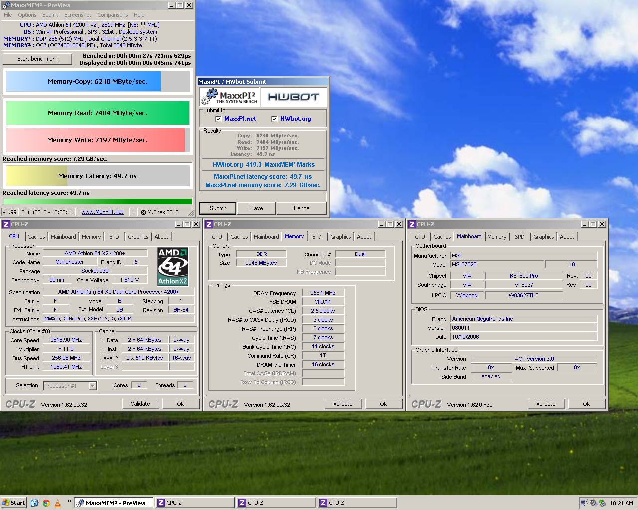Switch to CPU tab in Memory-timings CPU-Z window
The height and width of the screenshot is (510, 638).
(217, 237)
